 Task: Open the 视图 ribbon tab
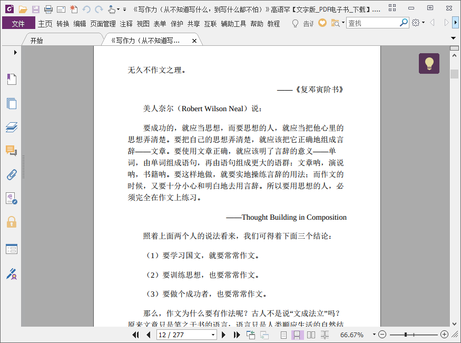click(143, 24)
